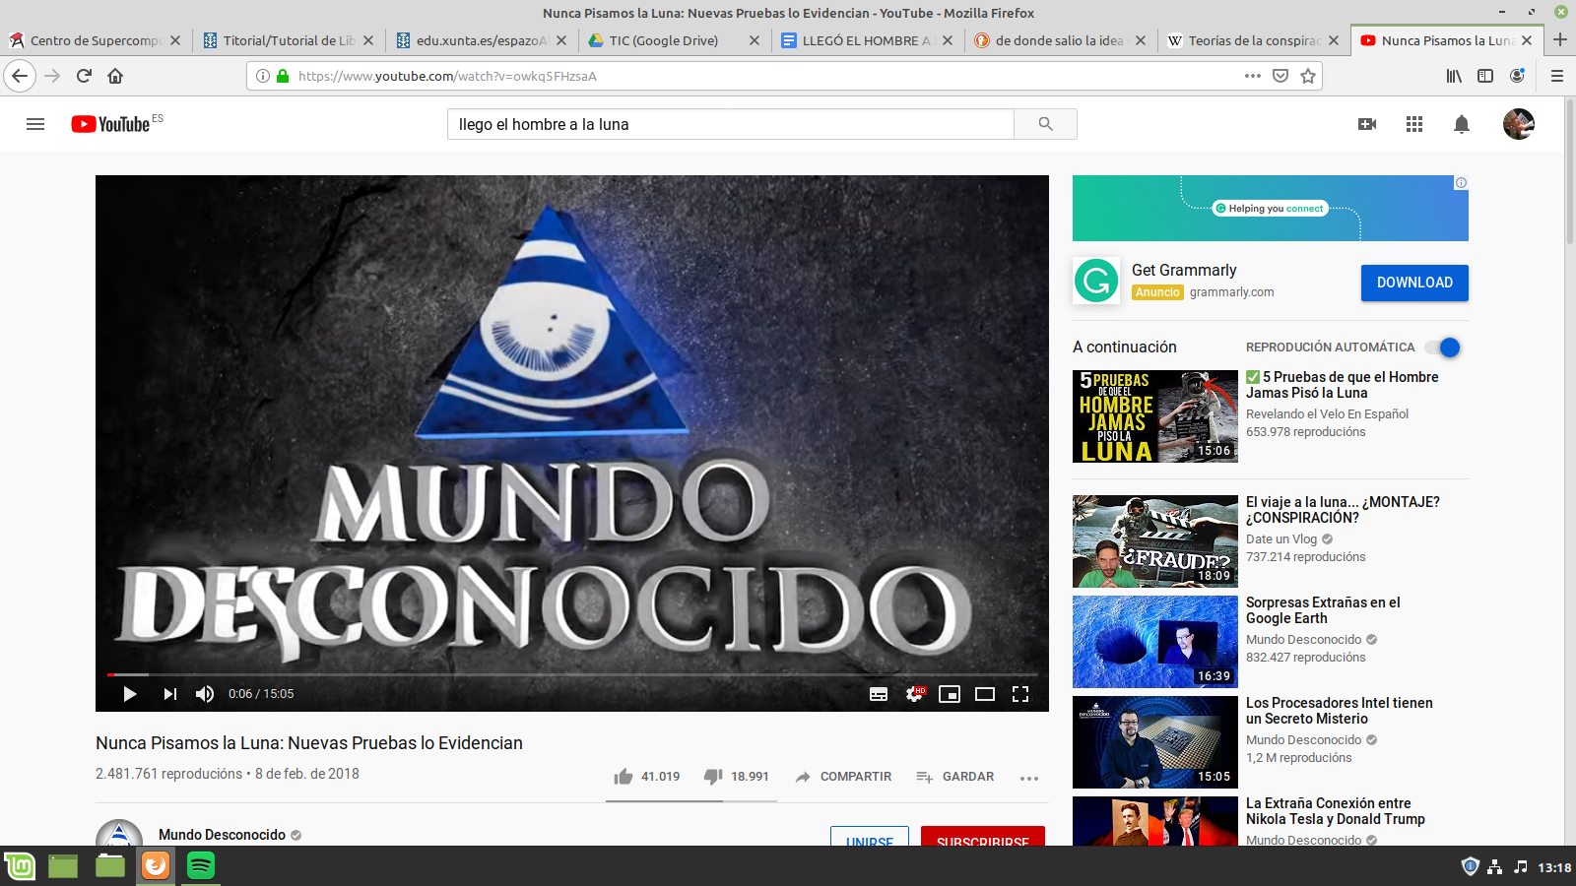Open the account avatar menu

(x=1518, y=124)
